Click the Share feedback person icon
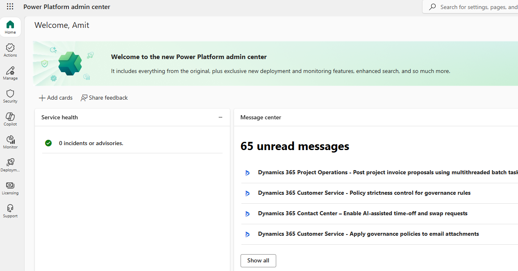 (84, 98)
